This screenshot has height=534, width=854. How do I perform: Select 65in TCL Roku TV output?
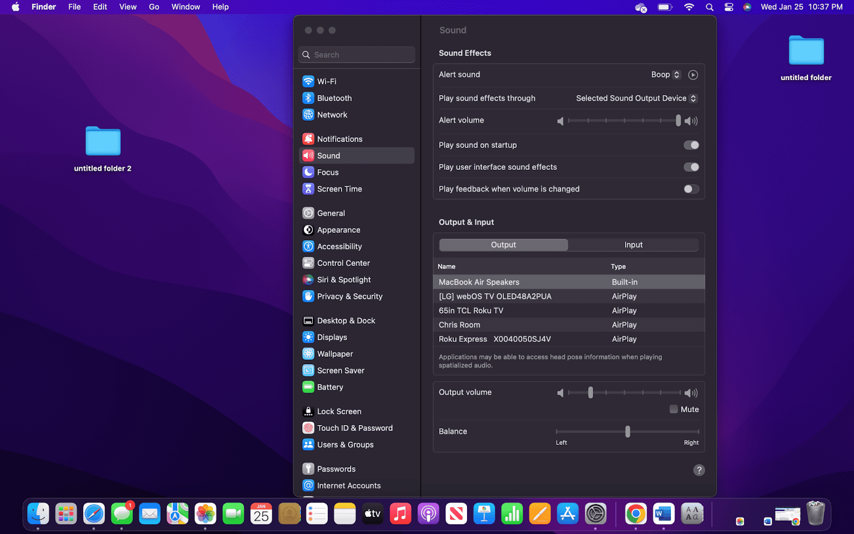pos(569,310)
